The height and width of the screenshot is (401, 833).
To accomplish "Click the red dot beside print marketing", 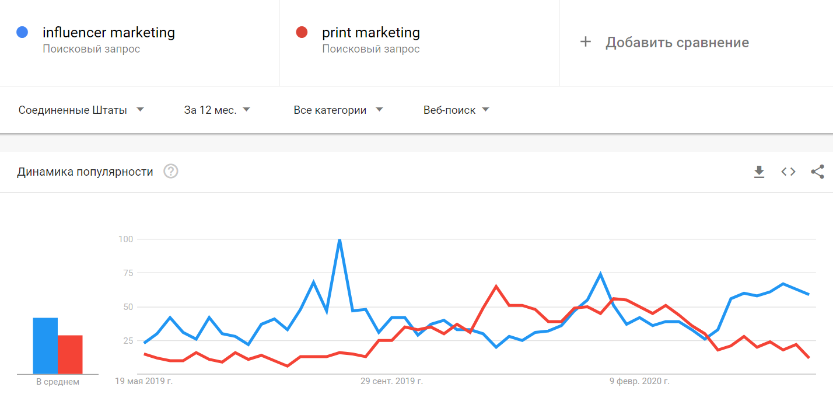I will (302, 32).
